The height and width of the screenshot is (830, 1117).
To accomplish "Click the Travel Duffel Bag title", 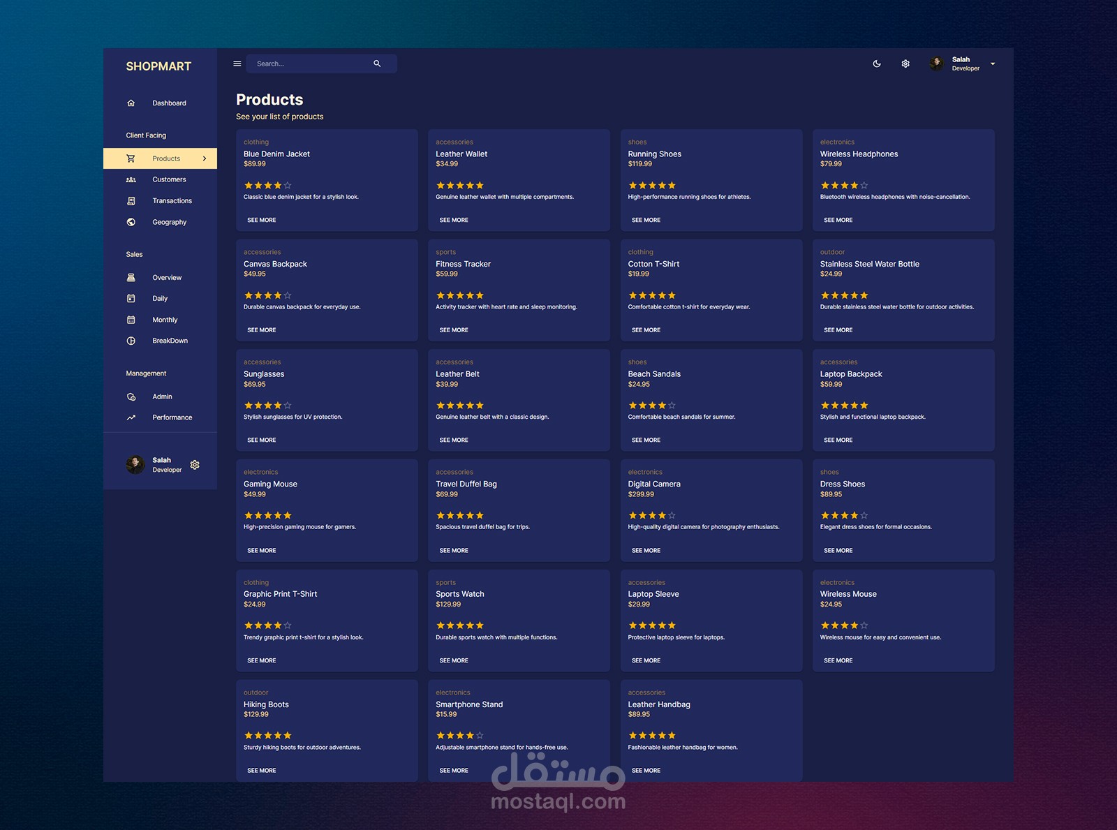I will click(x=466, y=484).
